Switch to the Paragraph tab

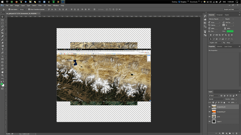pos(220,15)
